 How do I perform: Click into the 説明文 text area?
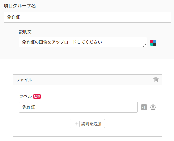click(x=83, y=42)
